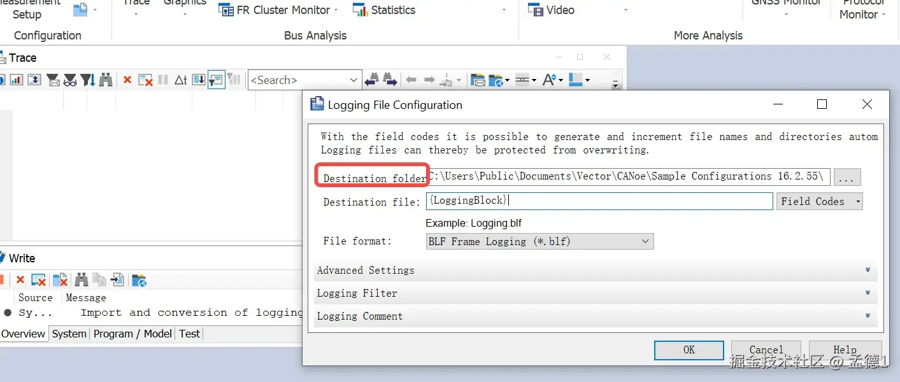This screenshot has height=382, width=900.
Task: Expand the Advanced Settings section
Action: (596, 271)
